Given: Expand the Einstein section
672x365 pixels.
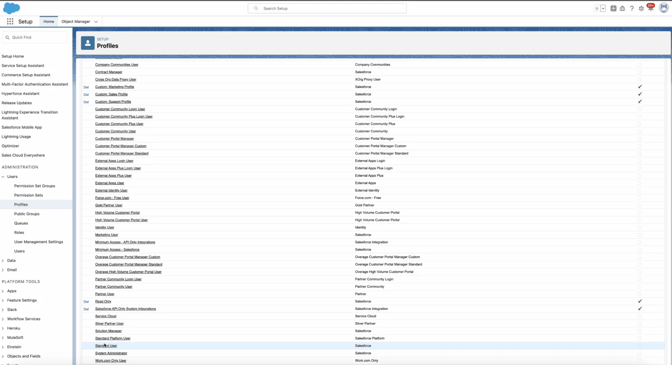Looking at the screenshot, I should coord(3,347).
